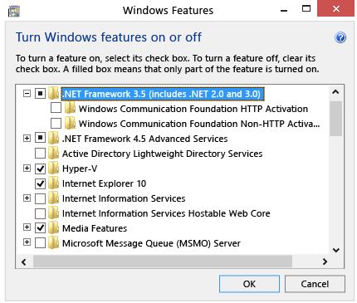357x303 pixels.
Task: Click the horizontal scrollbar left arrow
Action: point(24,261)
